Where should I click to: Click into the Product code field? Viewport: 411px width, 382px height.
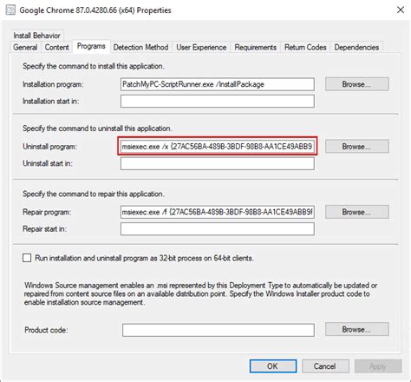(219, 330)
